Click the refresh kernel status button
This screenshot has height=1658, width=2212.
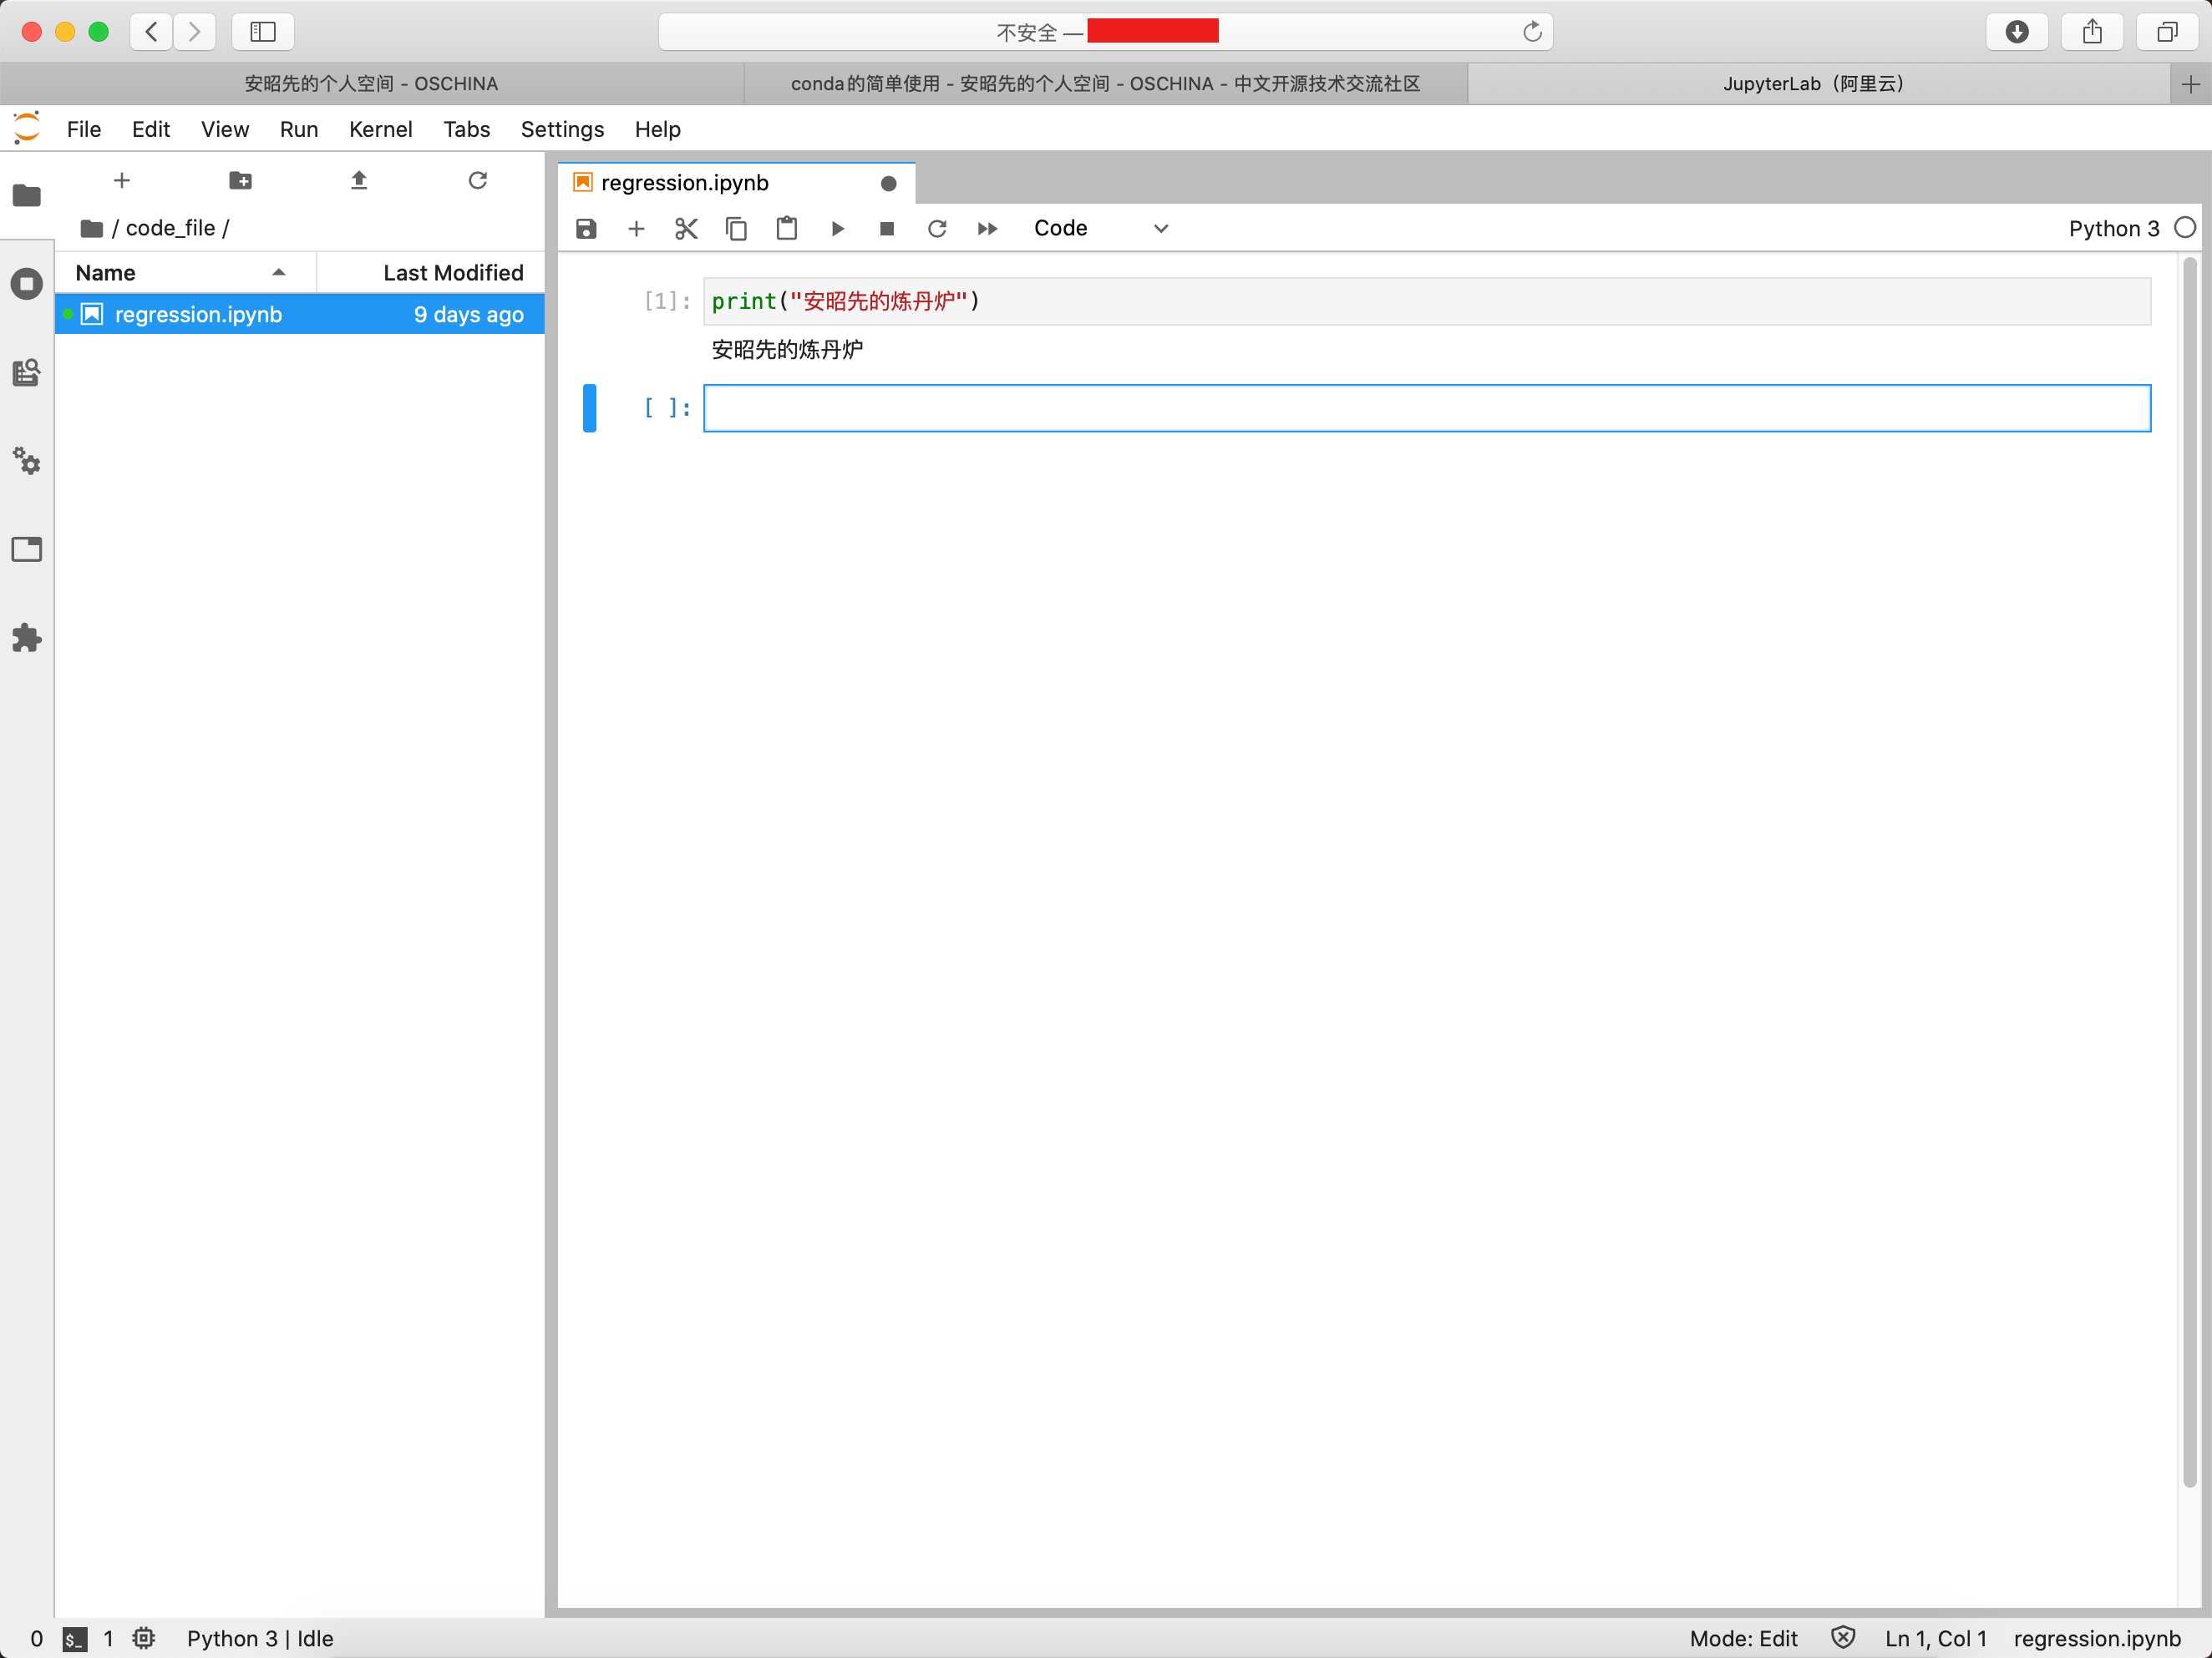point(937,228)
